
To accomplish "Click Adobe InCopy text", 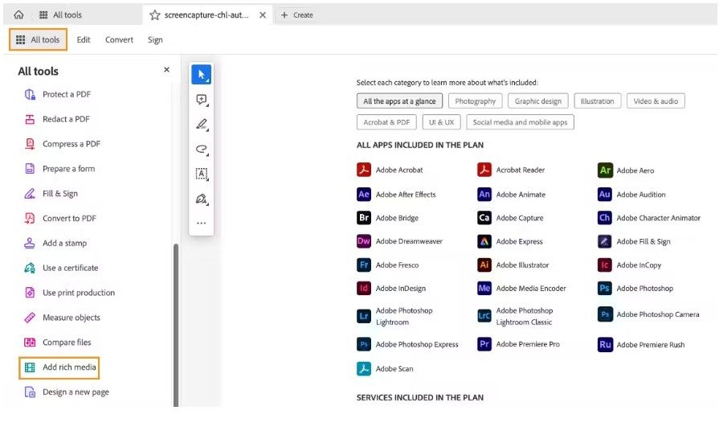I will coord(639,265).
